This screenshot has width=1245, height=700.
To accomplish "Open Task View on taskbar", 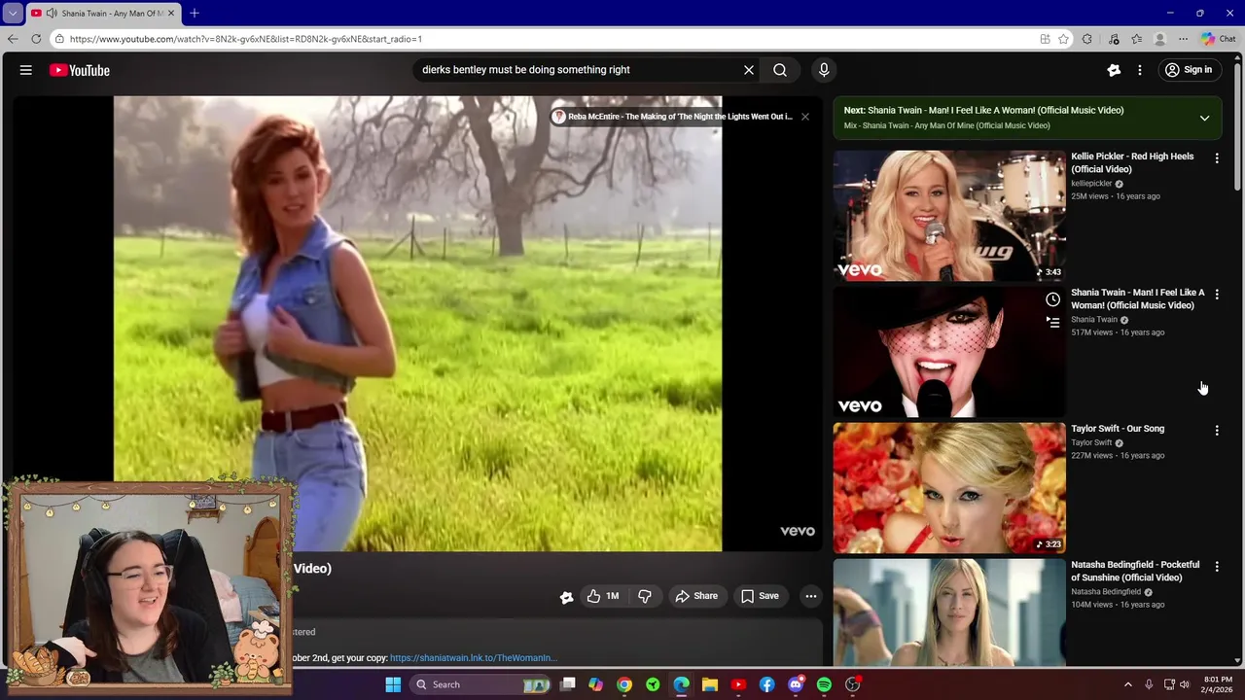I will coord(568,684).
